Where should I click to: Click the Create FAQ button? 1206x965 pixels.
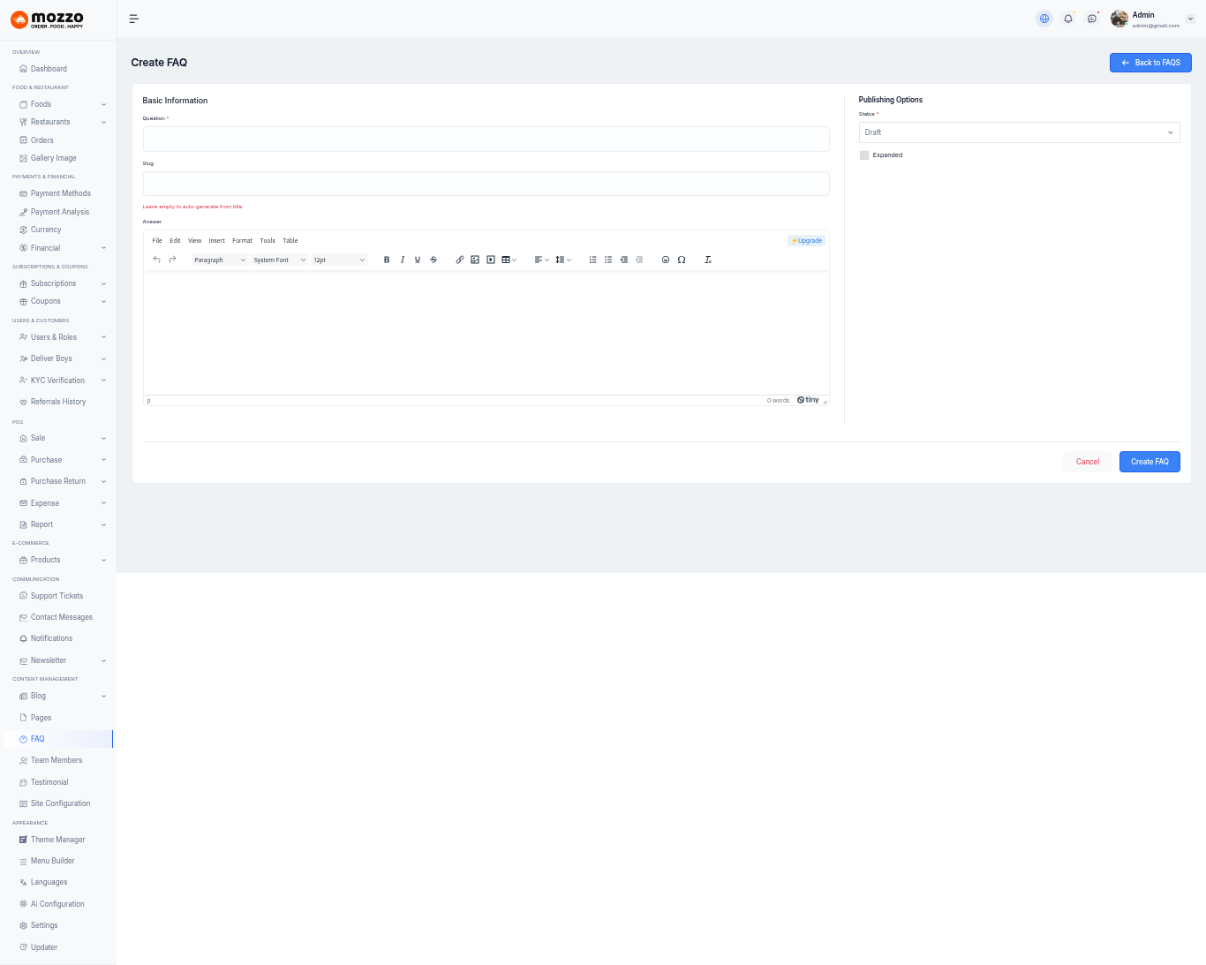click(x=1149, y=462)
